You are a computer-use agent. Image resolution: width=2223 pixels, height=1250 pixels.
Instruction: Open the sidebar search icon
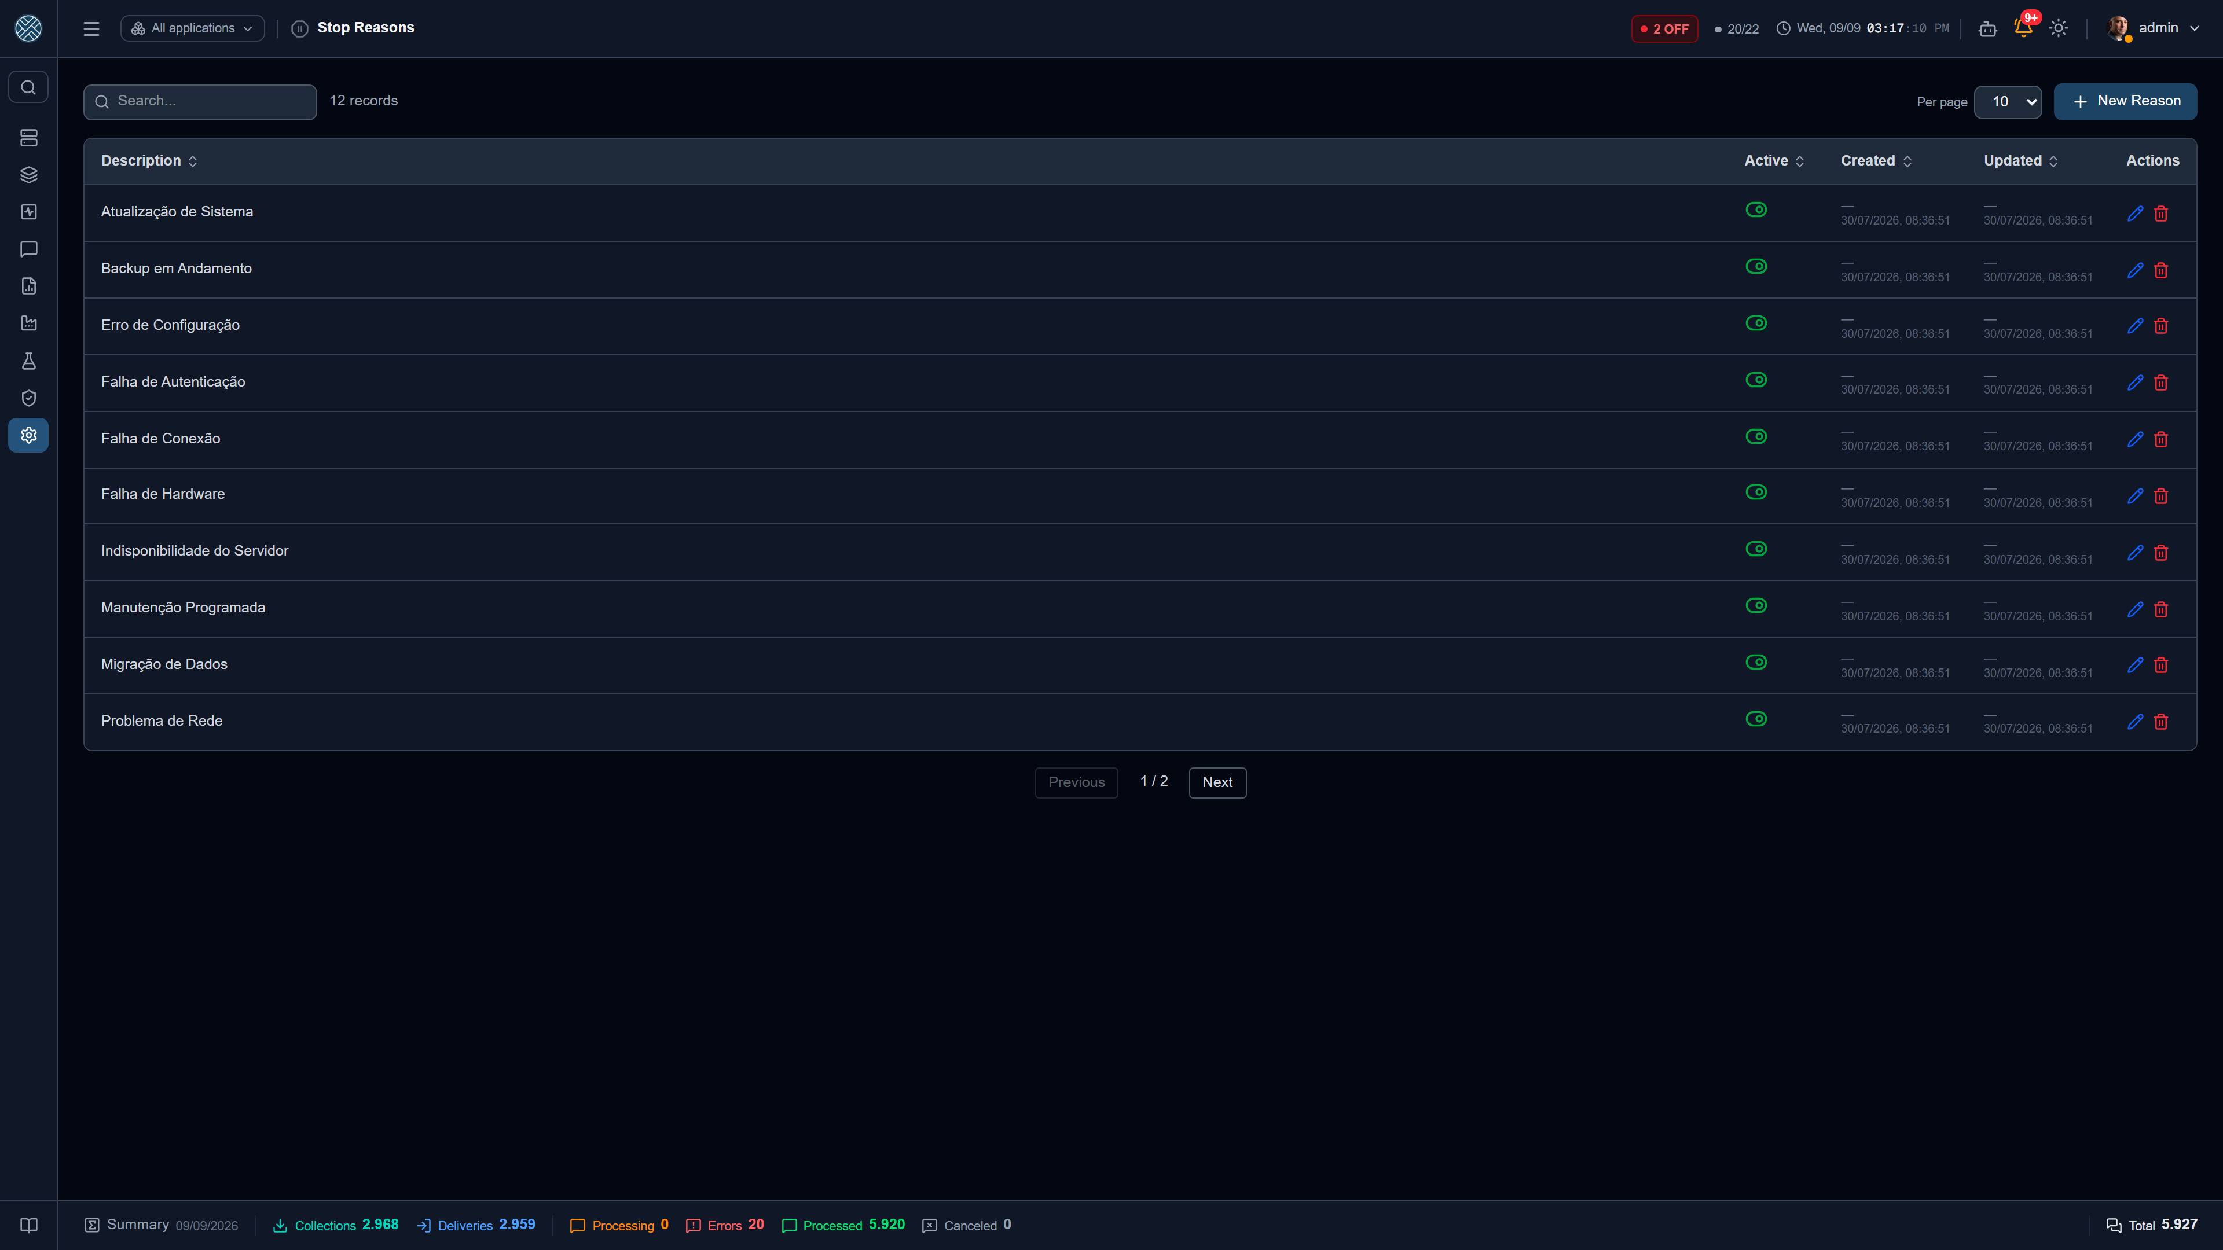click(28, 87)
